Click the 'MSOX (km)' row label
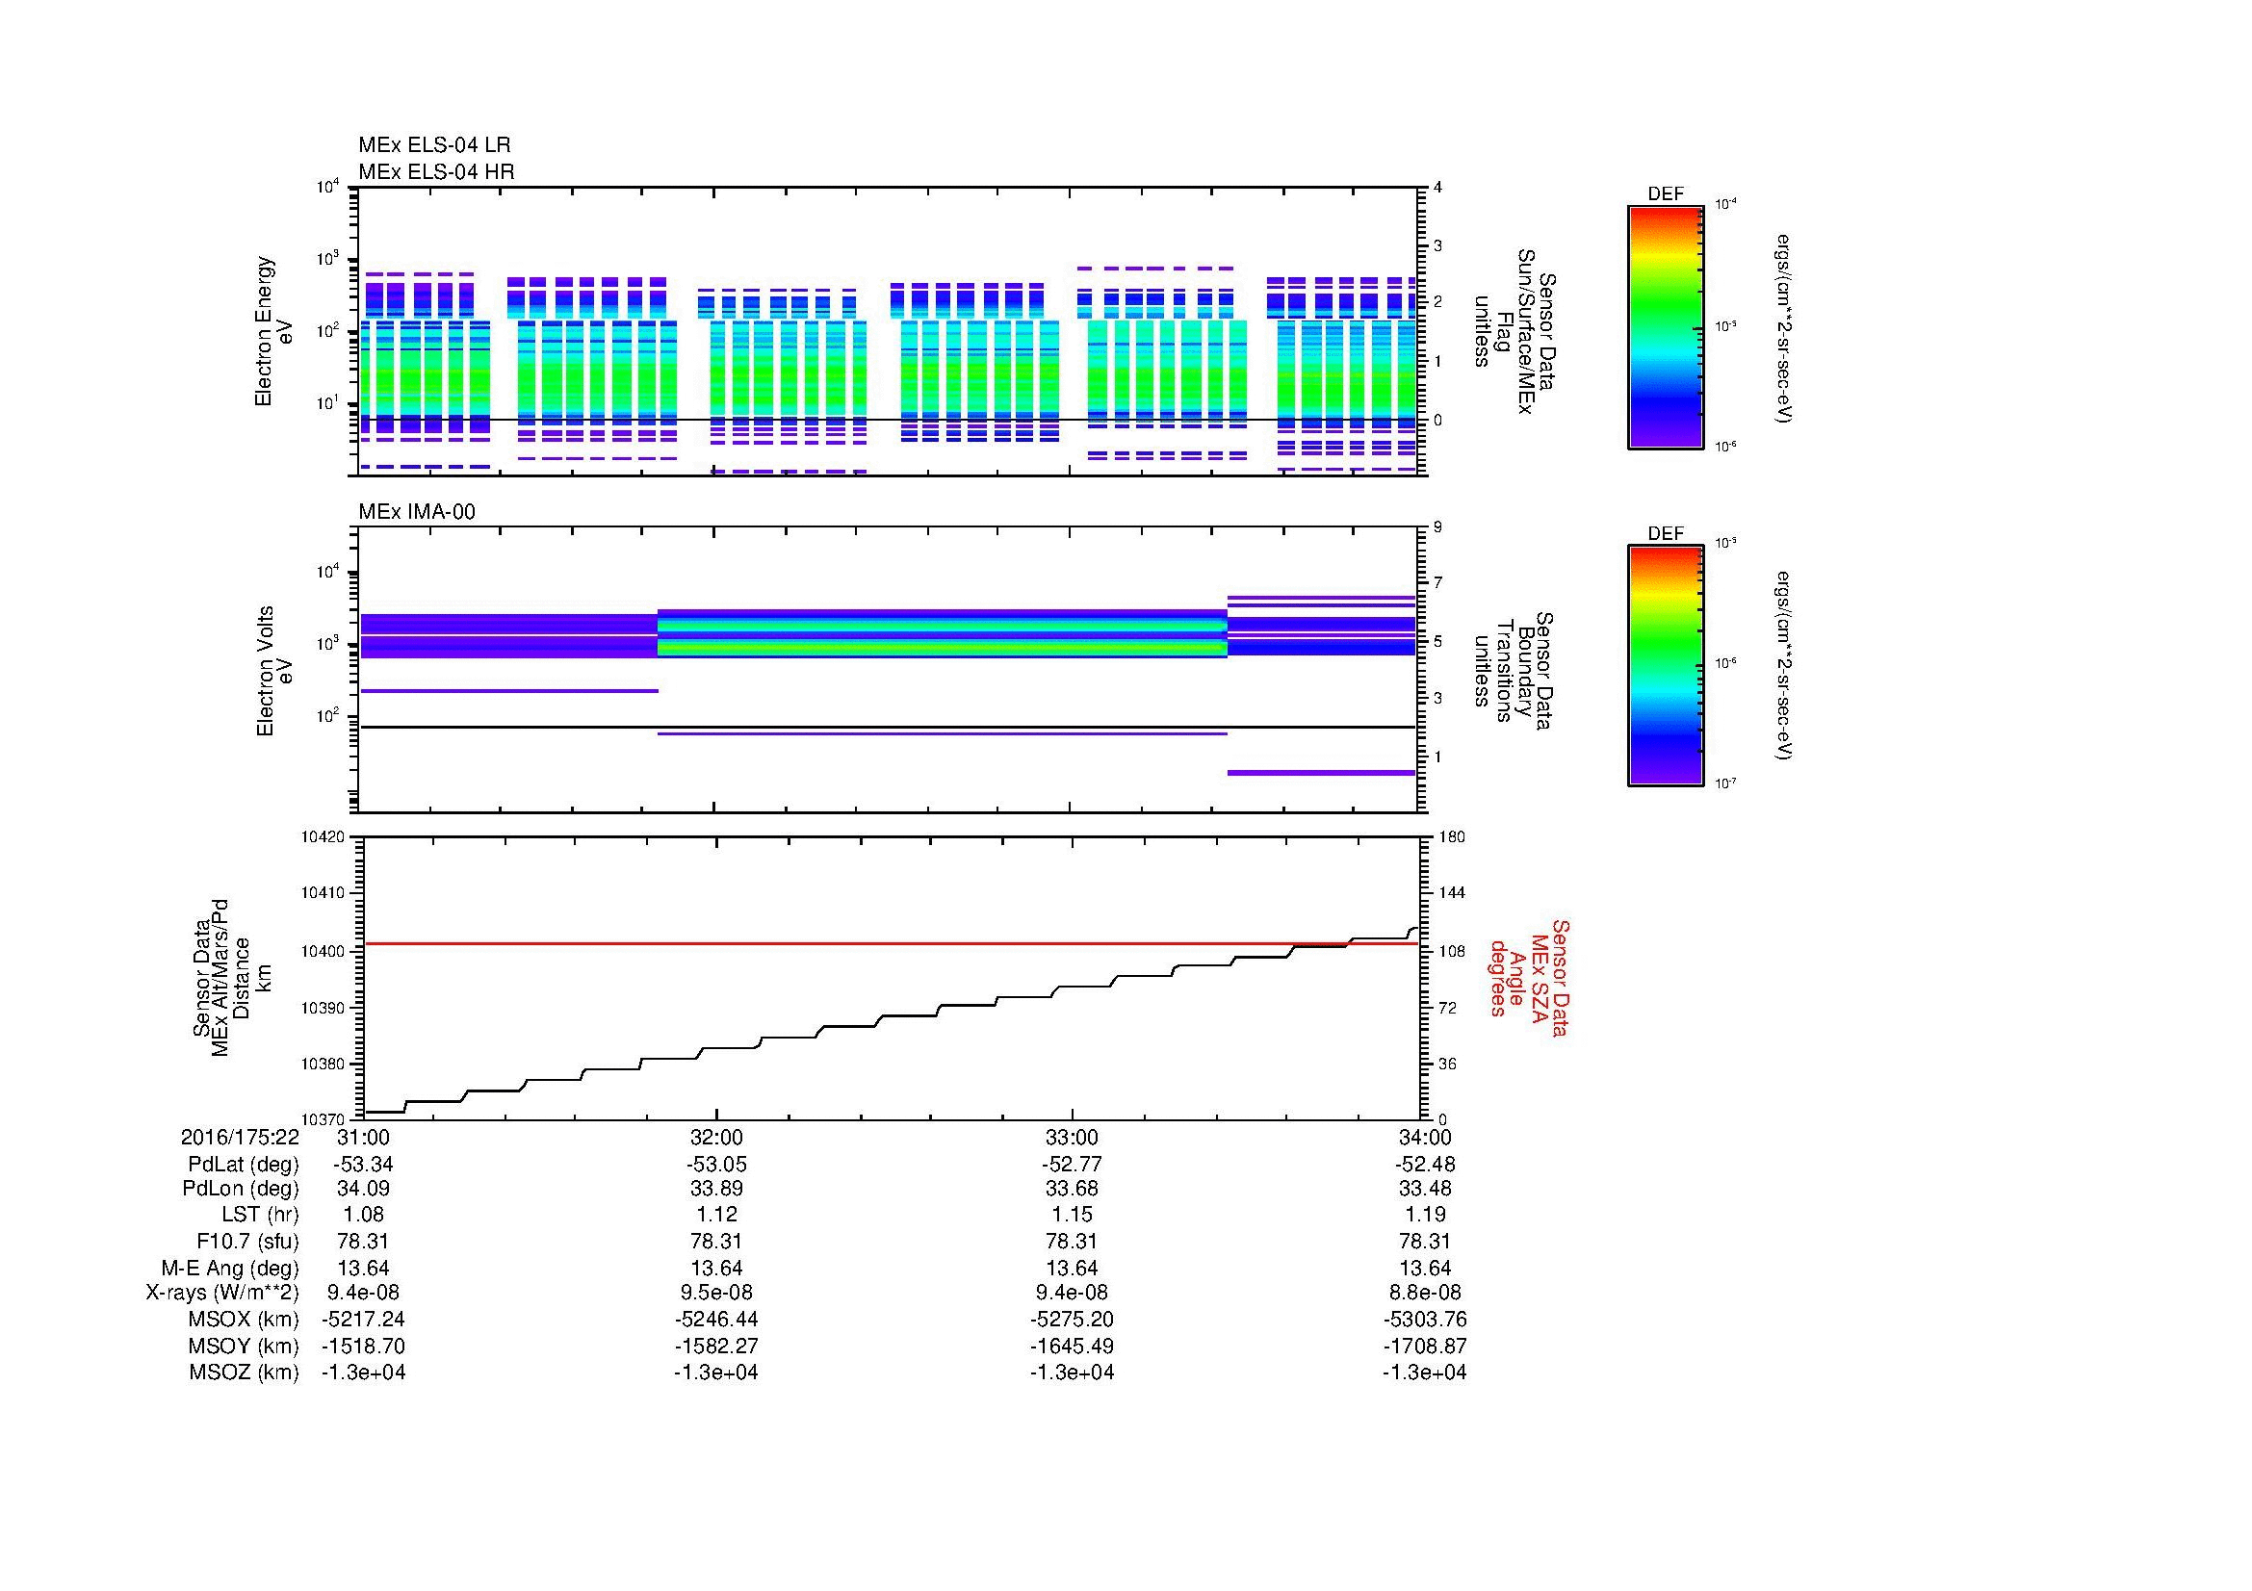The height and width of the screenshot is (1591, 2252). coord(244,1320)
